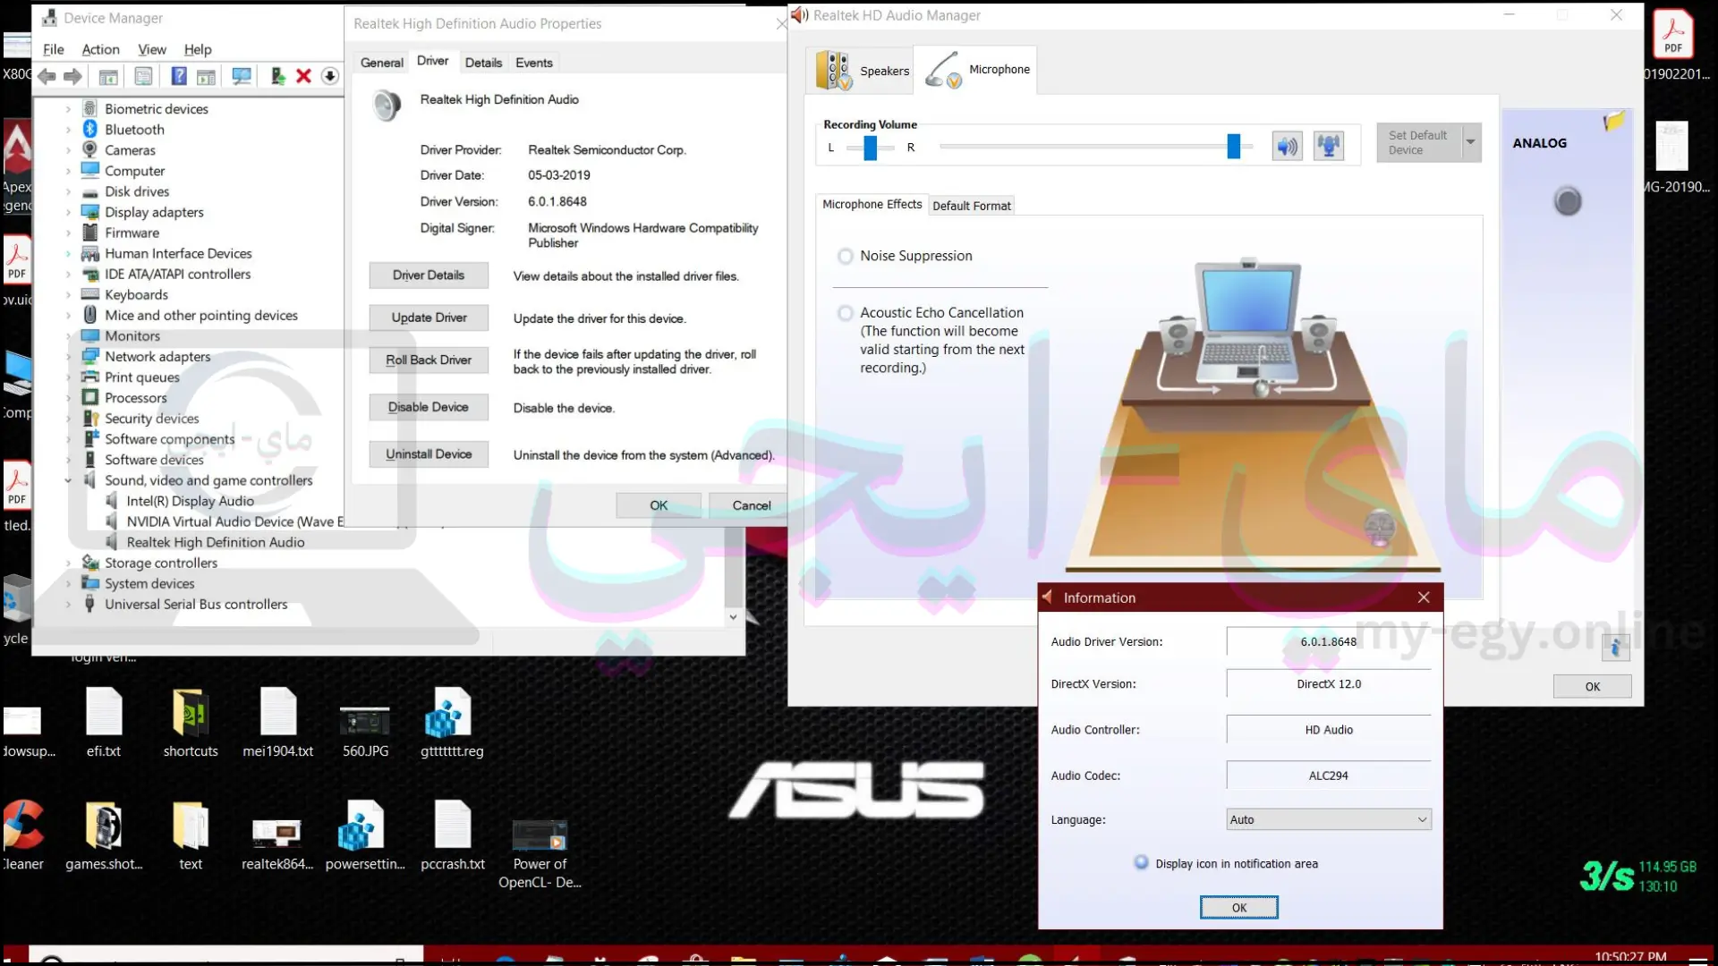
Task: Scan for hardware changes using monitor icon
Action: click(x=242, y=77)
